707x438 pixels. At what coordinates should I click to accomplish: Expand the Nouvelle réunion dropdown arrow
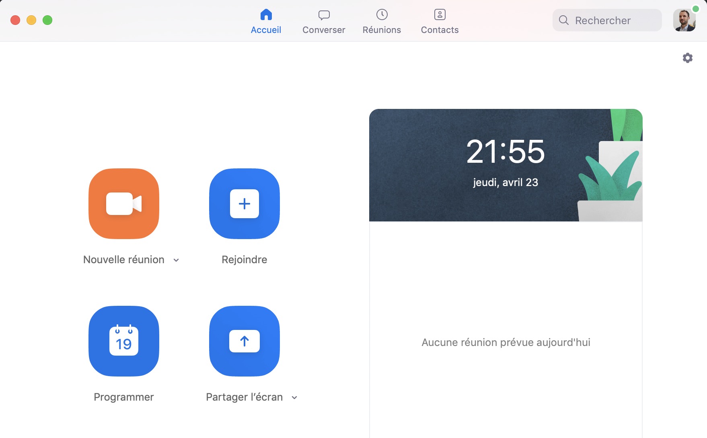pos(176,260)
